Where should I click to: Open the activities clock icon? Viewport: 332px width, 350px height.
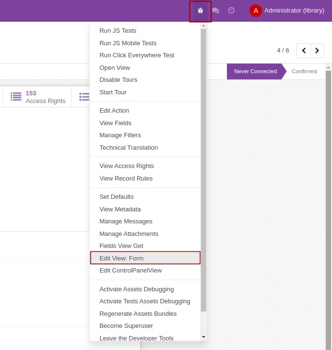tap(231, 11)
